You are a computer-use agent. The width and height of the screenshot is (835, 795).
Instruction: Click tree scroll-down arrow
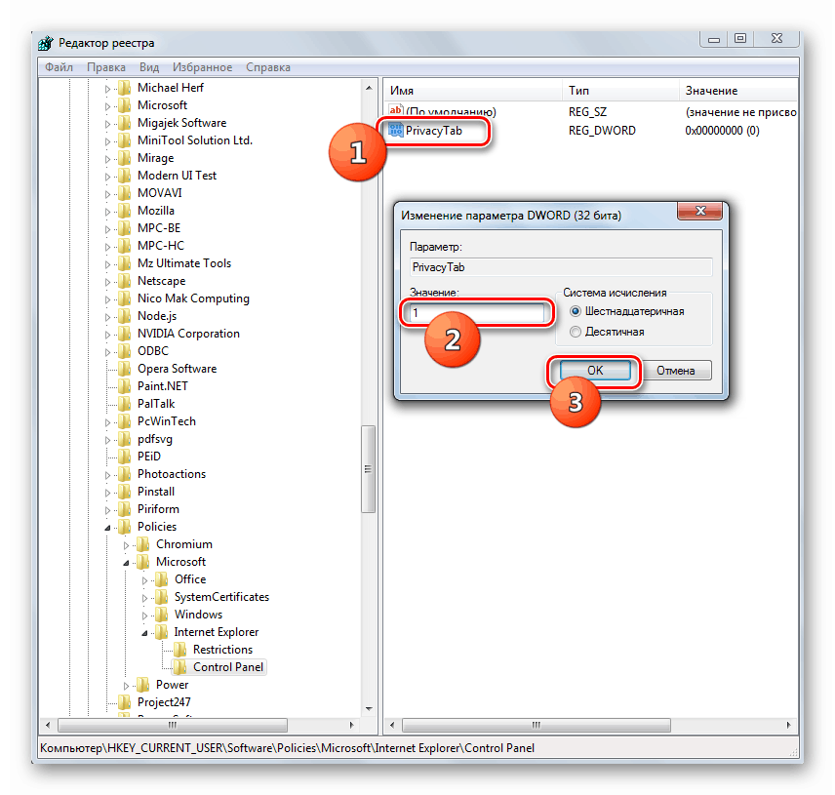pyautogui.click(x=369, y=709)
